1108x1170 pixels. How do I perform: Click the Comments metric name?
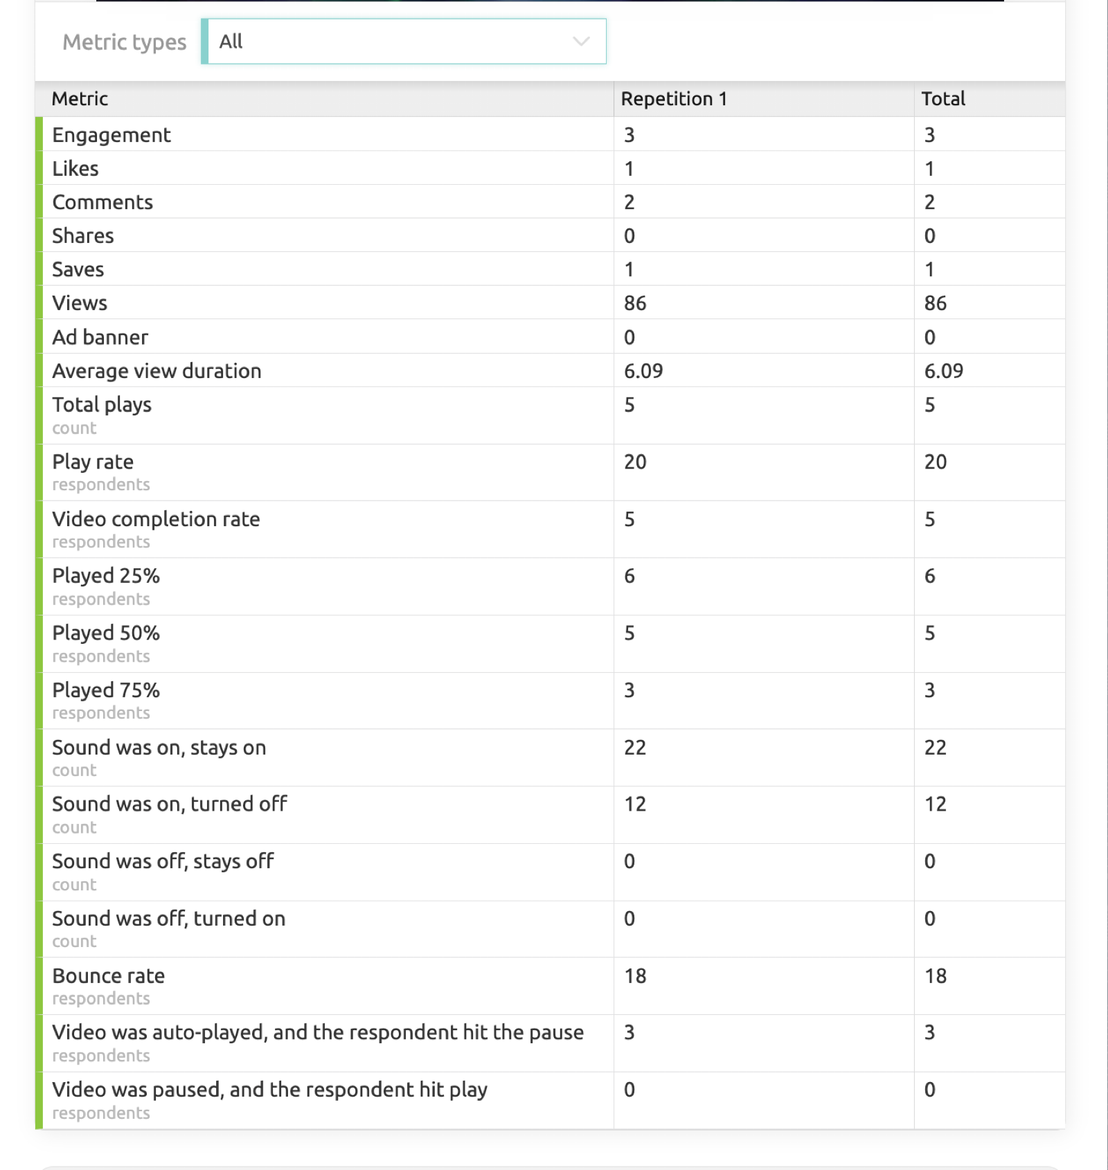click(x=102, y=202)
